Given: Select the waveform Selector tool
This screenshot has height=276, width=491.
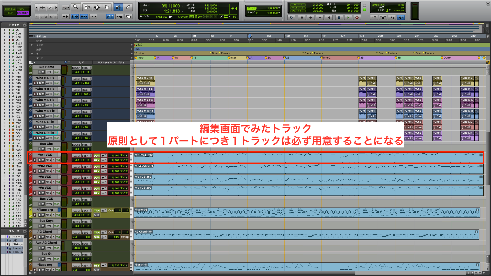Looking at the screenshot, I should (97, 7).
